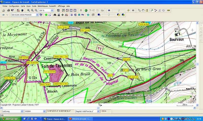Click the Block Tavan waypoint label
Viewport: 203px width, 121px height.
pos(45,84)
